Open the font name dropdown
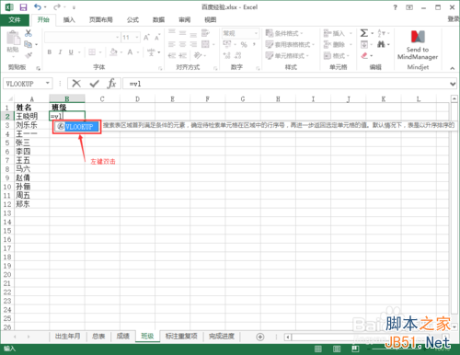This screenshot has height=355, width=460. (118, 38)
